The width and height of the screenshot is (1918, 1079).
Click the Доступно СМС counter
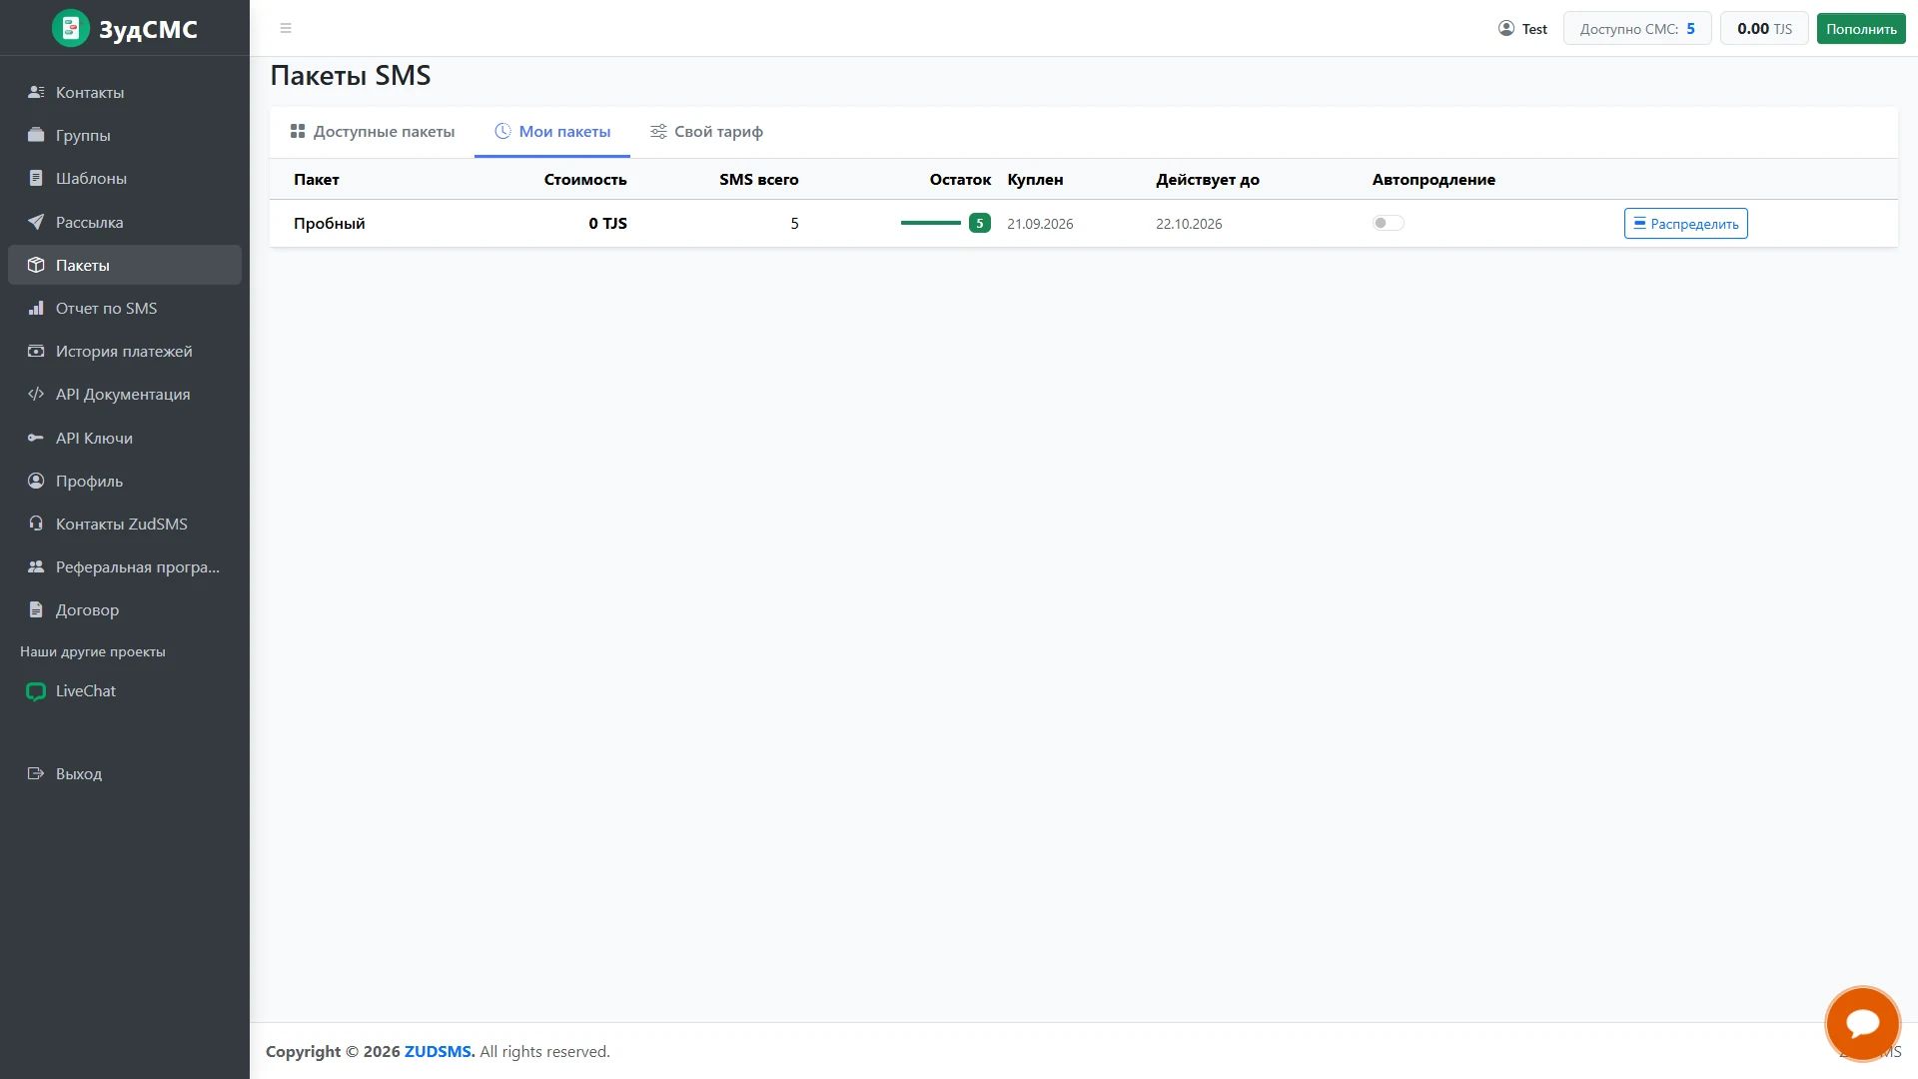[1637, 28]
